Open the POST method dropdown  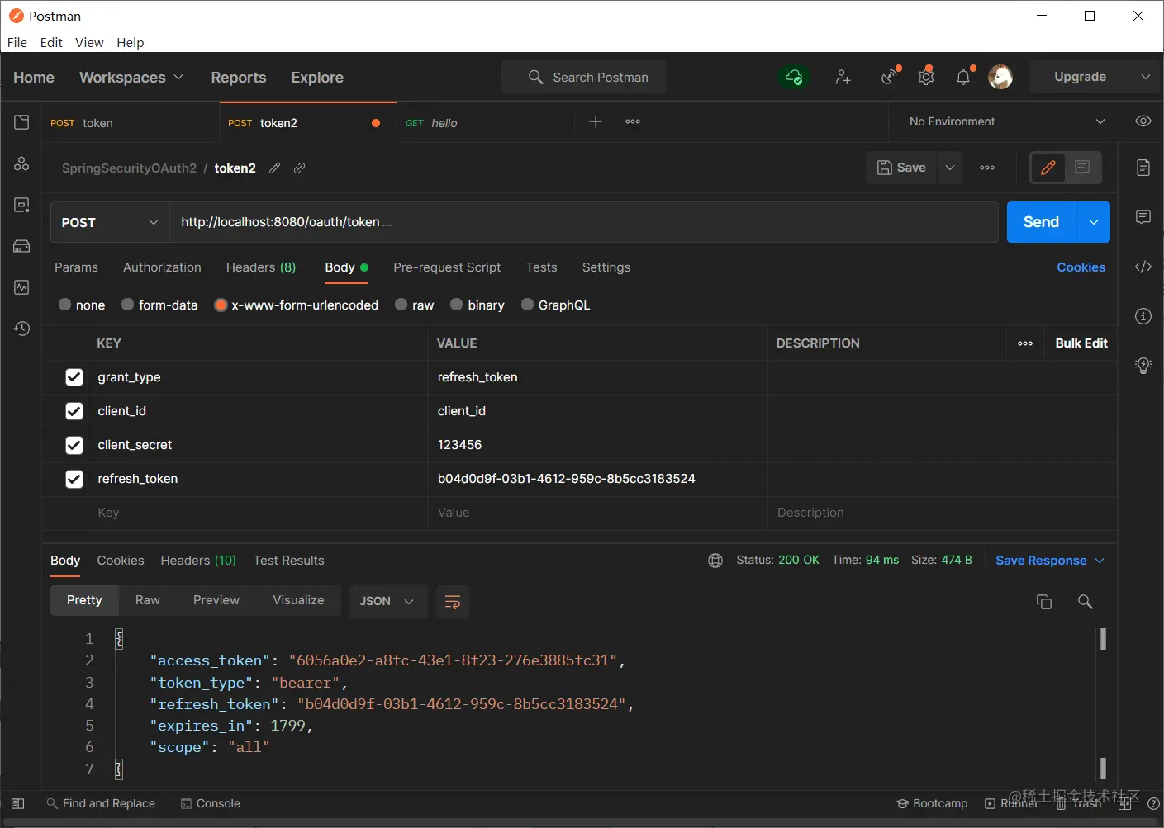pos(110,222)
